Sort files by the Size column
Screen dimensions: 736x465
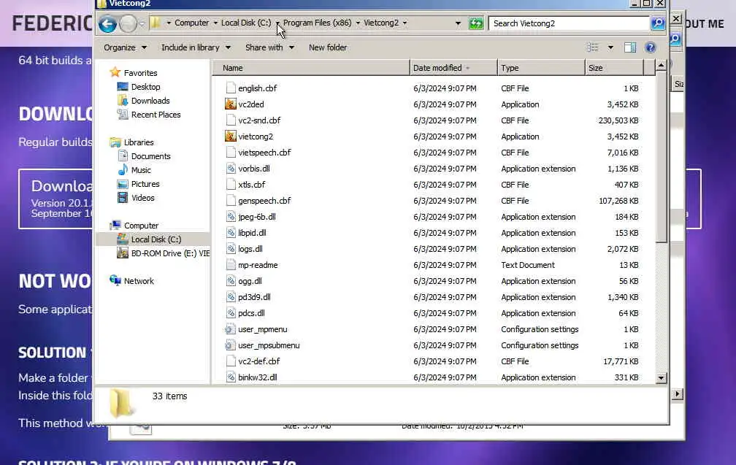coord(615,68)
